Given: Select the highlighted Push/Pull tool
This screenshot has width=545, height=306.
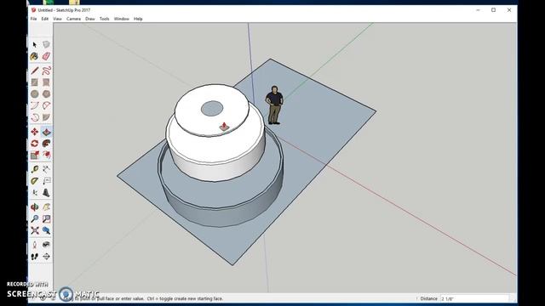Looking at the screenshot, I should pos(46,132).
